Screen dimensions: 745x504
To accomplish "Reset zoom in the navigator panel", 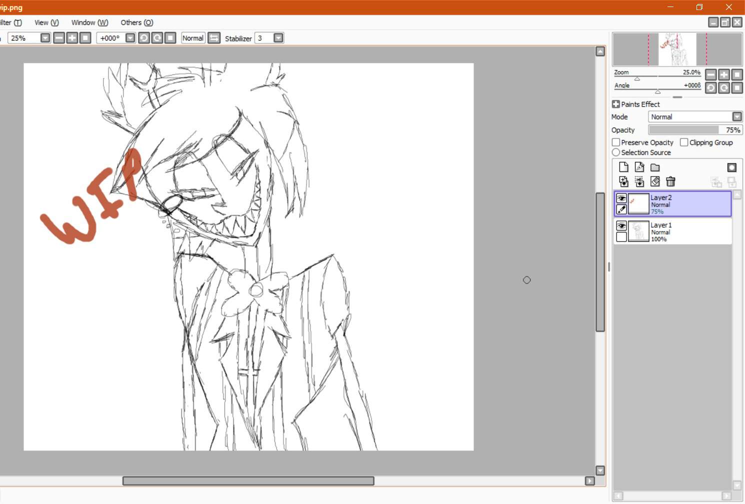I will coord(736,75).
